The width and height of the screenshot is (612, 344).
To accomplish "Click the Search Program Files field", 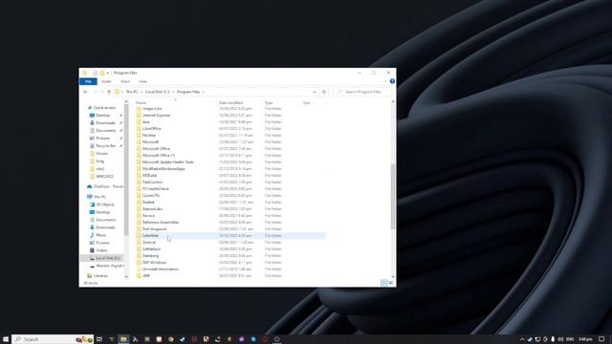I will tap(362, 92).
